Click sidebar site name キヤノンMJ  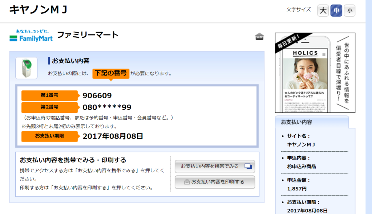click(301, 144)
